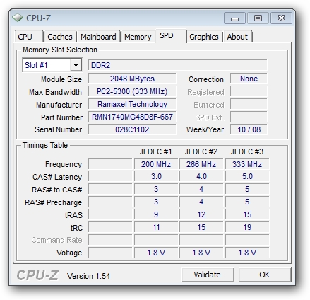Show the About tab
Screen dimensions: 310x300
click(237, 37)
